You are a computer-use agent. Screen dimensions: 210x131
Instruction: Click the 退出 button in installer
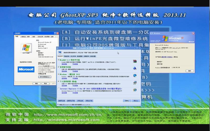(x=136, y=101)
